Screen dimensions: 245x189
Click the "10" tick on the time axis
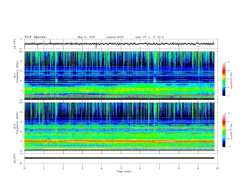[217, 168]
